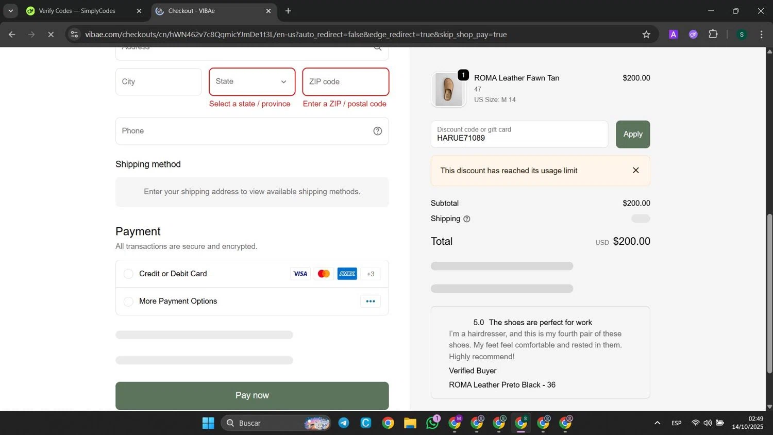Click the American Express logo
This screenshot has width=773, height=435.
tap(347, 274)
